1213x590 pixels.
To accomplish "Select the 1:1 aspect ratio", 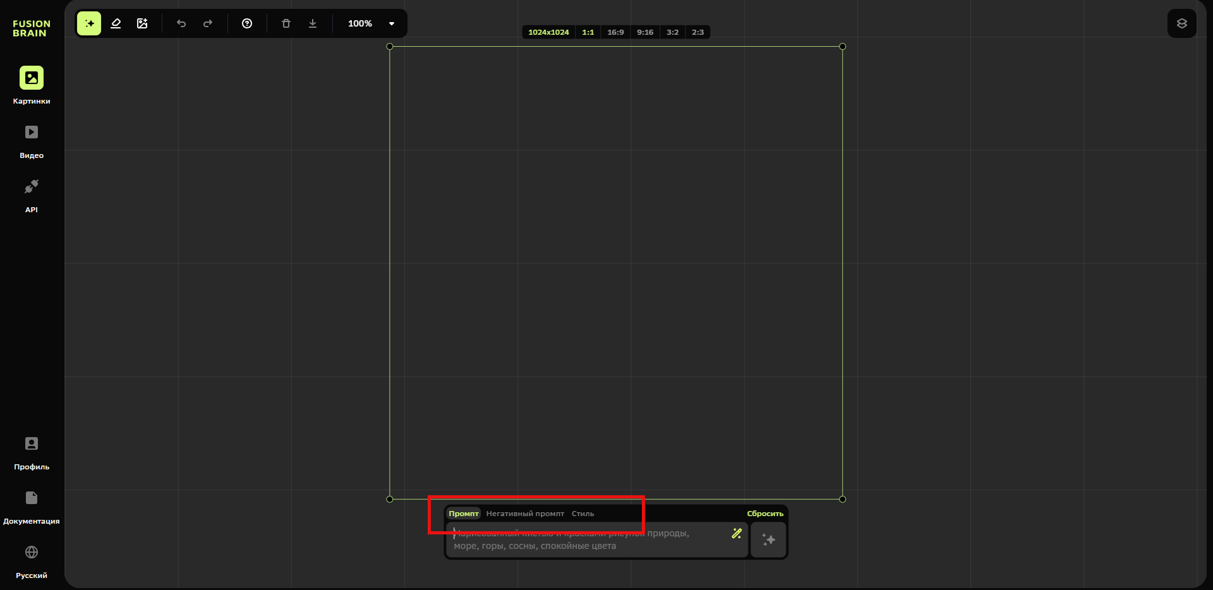I will point(588,32).
